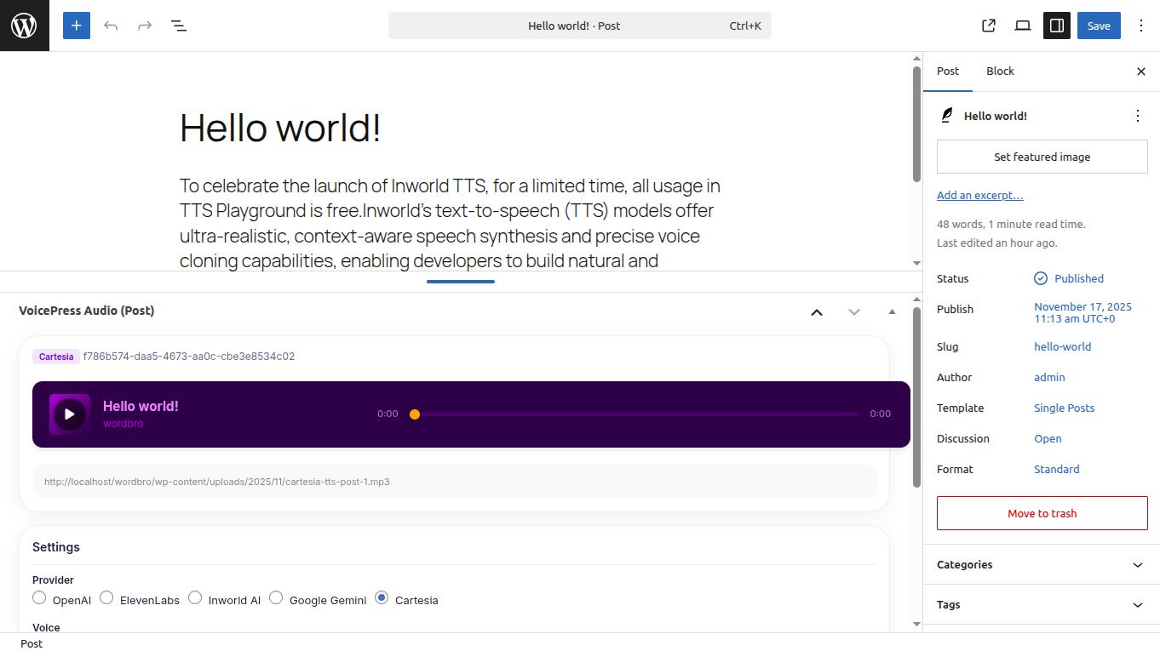Open the document overview list icon
1160x651 pixels.
click(x=179, y=26)
